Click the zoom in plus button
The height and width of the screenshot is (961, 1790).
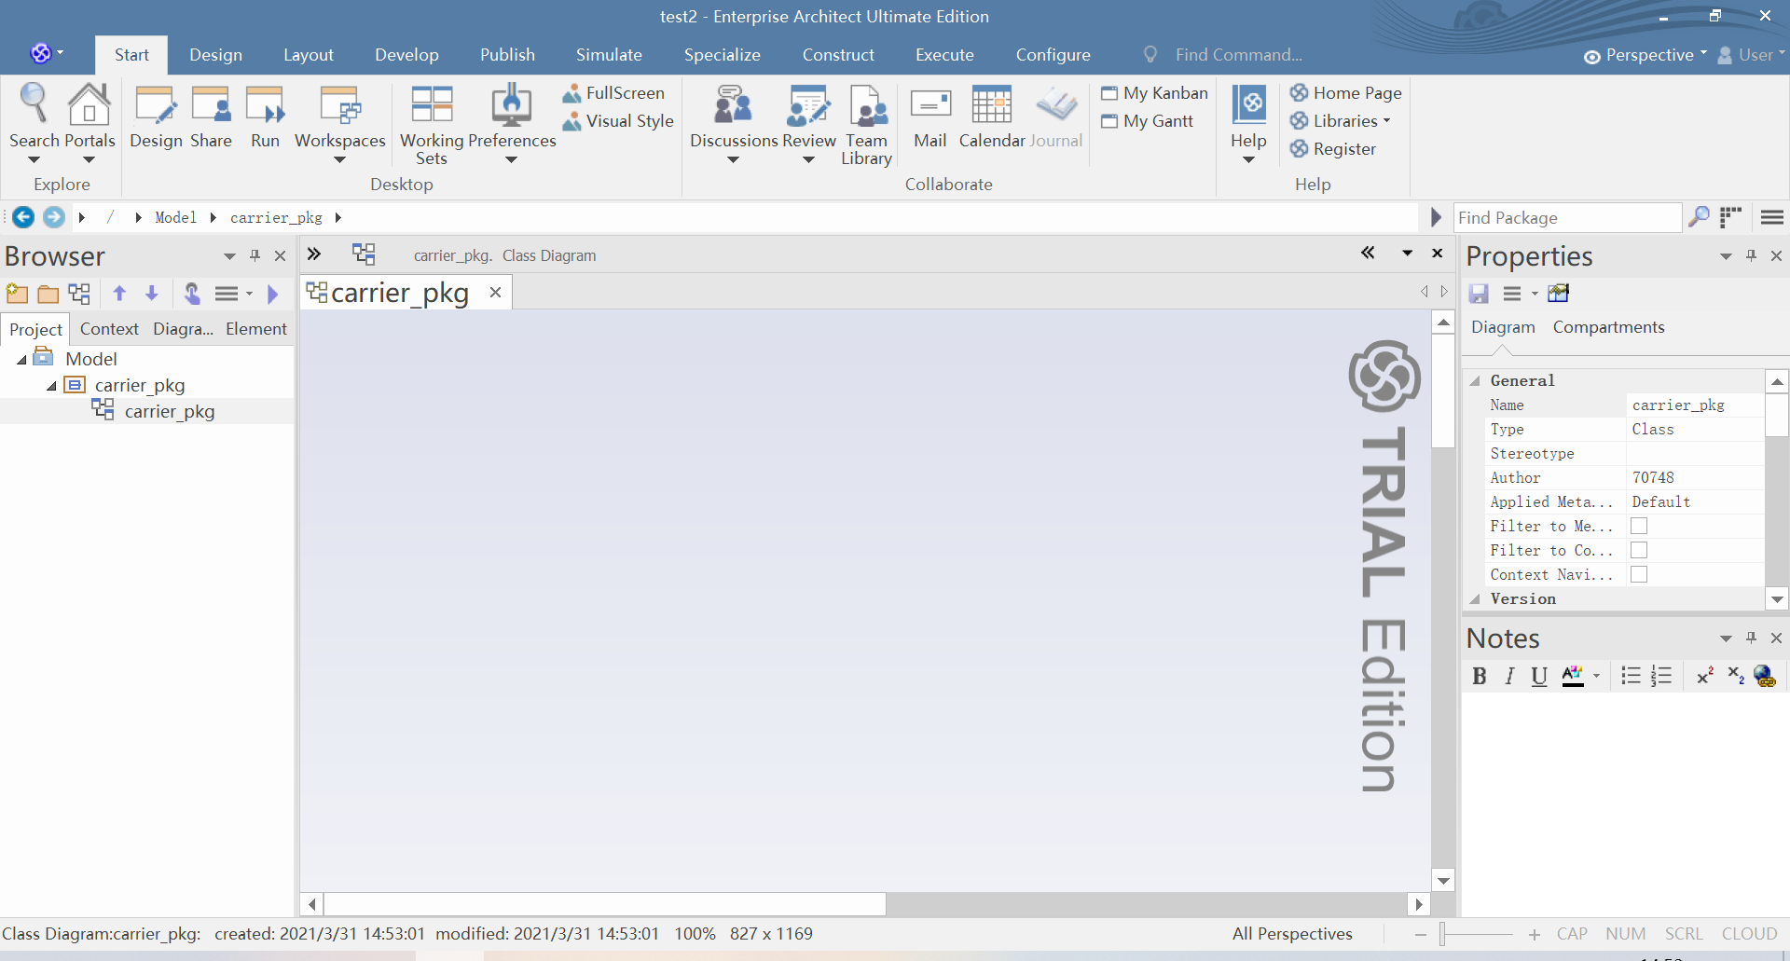click(1535, 934)
